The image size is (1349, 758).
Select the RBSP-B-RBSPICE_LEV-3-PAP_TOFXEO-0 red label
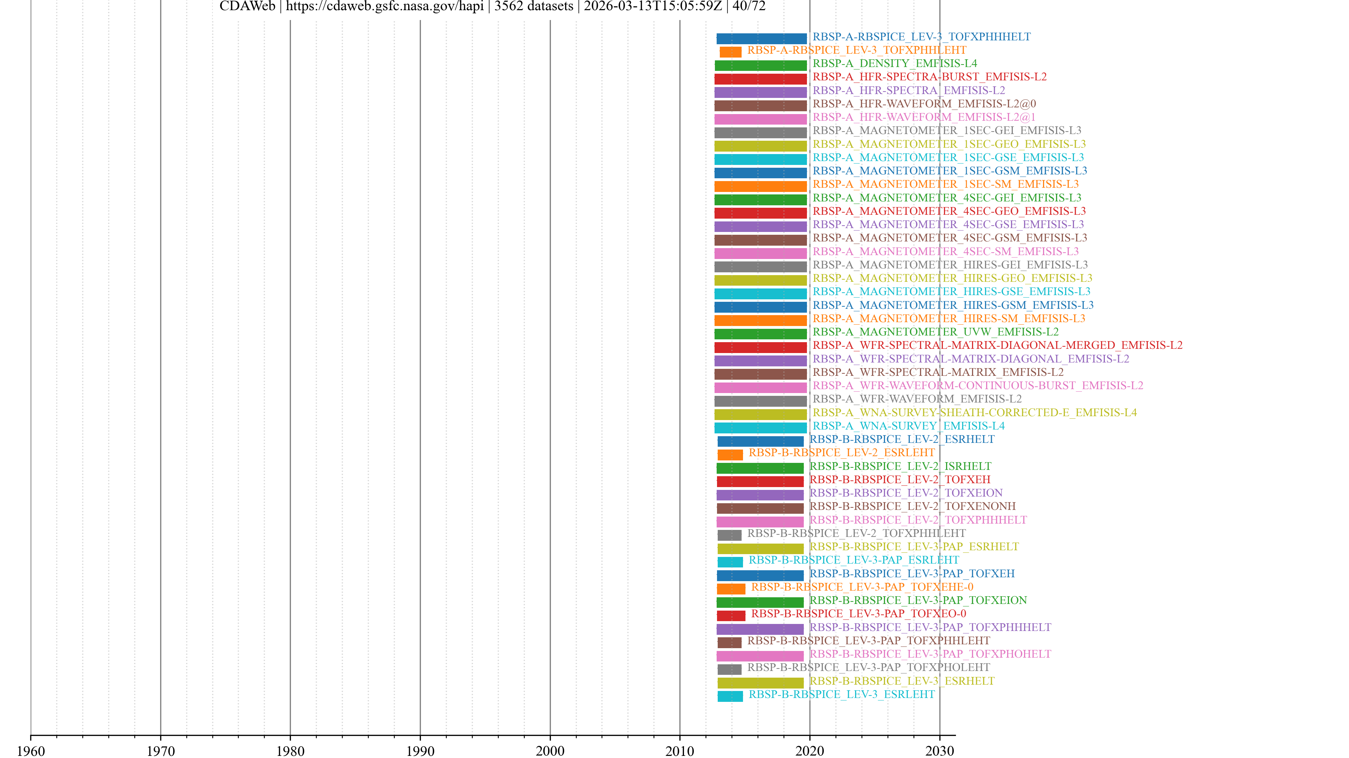point(858,614)
